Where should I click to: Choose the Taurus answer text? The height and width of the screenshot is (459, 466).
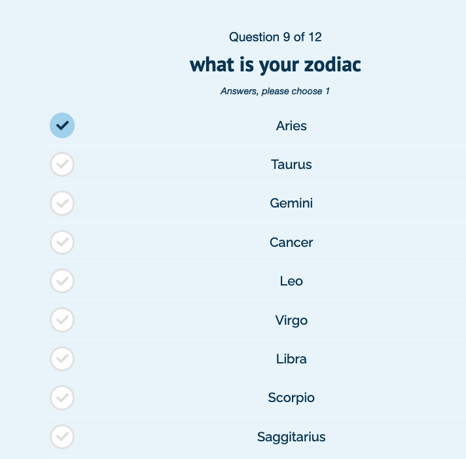291,164
